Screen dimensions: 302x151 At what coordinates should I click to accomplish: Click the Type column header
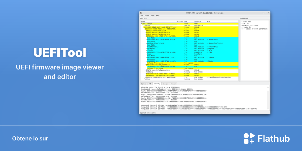(x=188, y=22)
